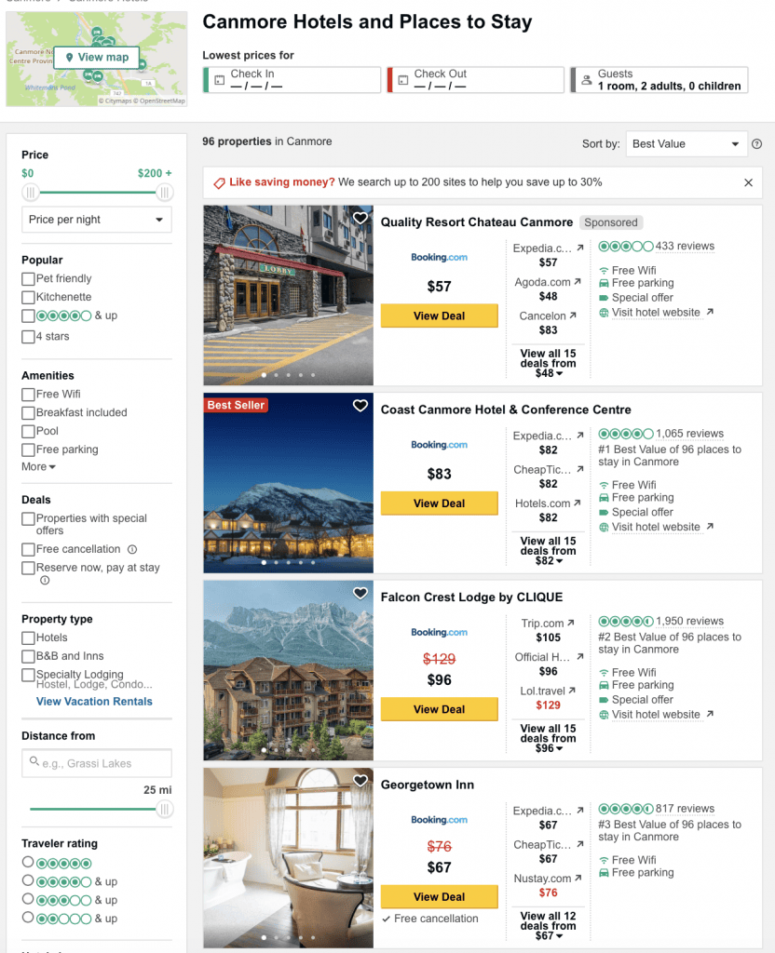Click heart icon on Coast Canmore Hotel
The image size is (775, 953).
point(360,406)
